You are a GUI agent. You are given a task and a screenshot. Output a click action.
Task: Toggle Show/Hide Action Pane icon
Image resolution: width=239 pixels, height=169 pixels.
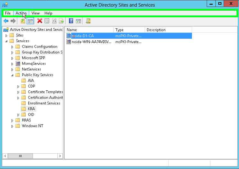78,21
